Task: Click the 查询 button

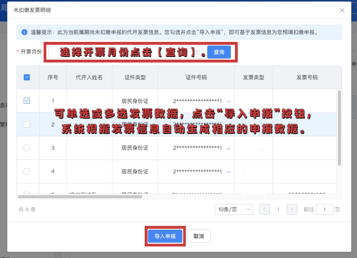Action: [x=219, y=52]
